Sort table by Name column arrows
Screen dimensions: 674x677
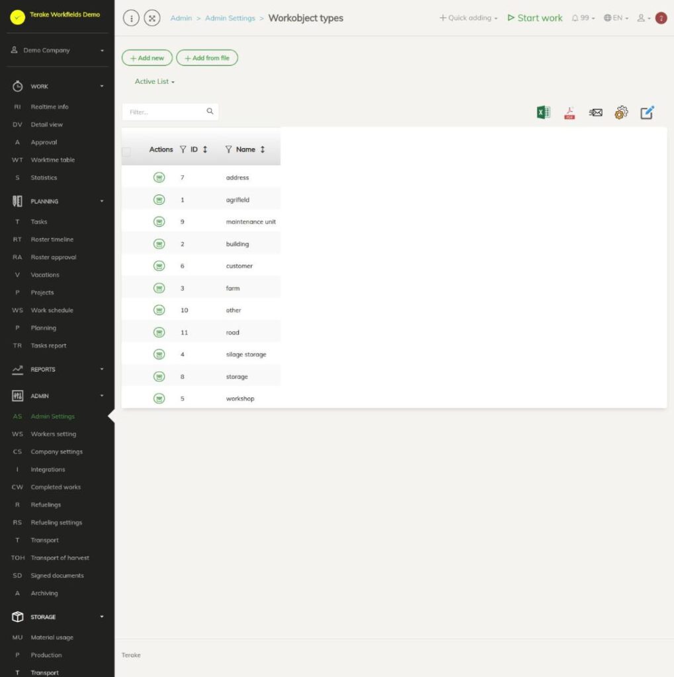coord(262,149)
